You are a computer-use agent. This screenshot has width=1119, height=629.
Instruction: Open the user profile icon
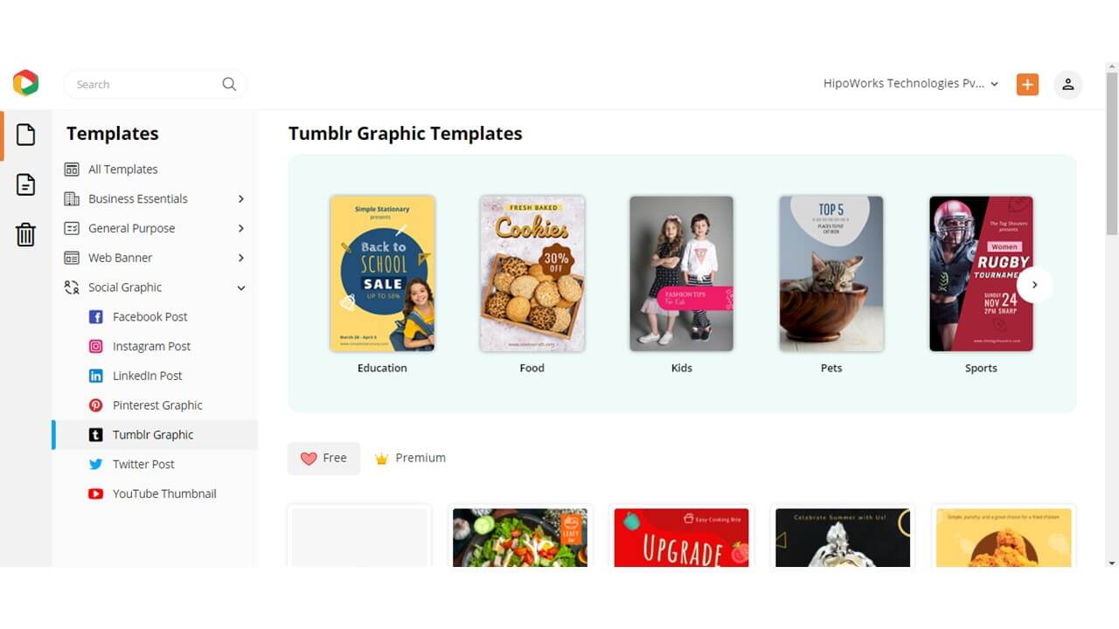tap(1067, 84)
